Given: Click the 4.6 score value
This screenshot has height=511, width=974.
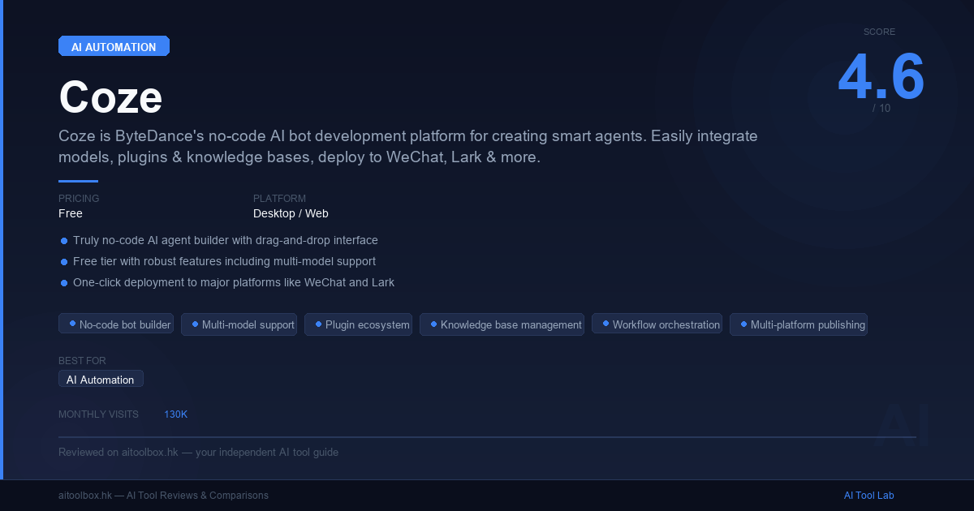Looking at the screenshot, I should [881, 77].
